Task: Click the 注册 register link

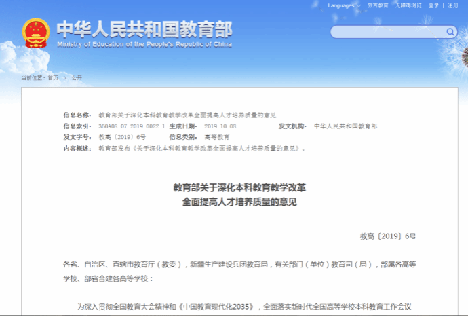Action: click(x=453, y=5)
